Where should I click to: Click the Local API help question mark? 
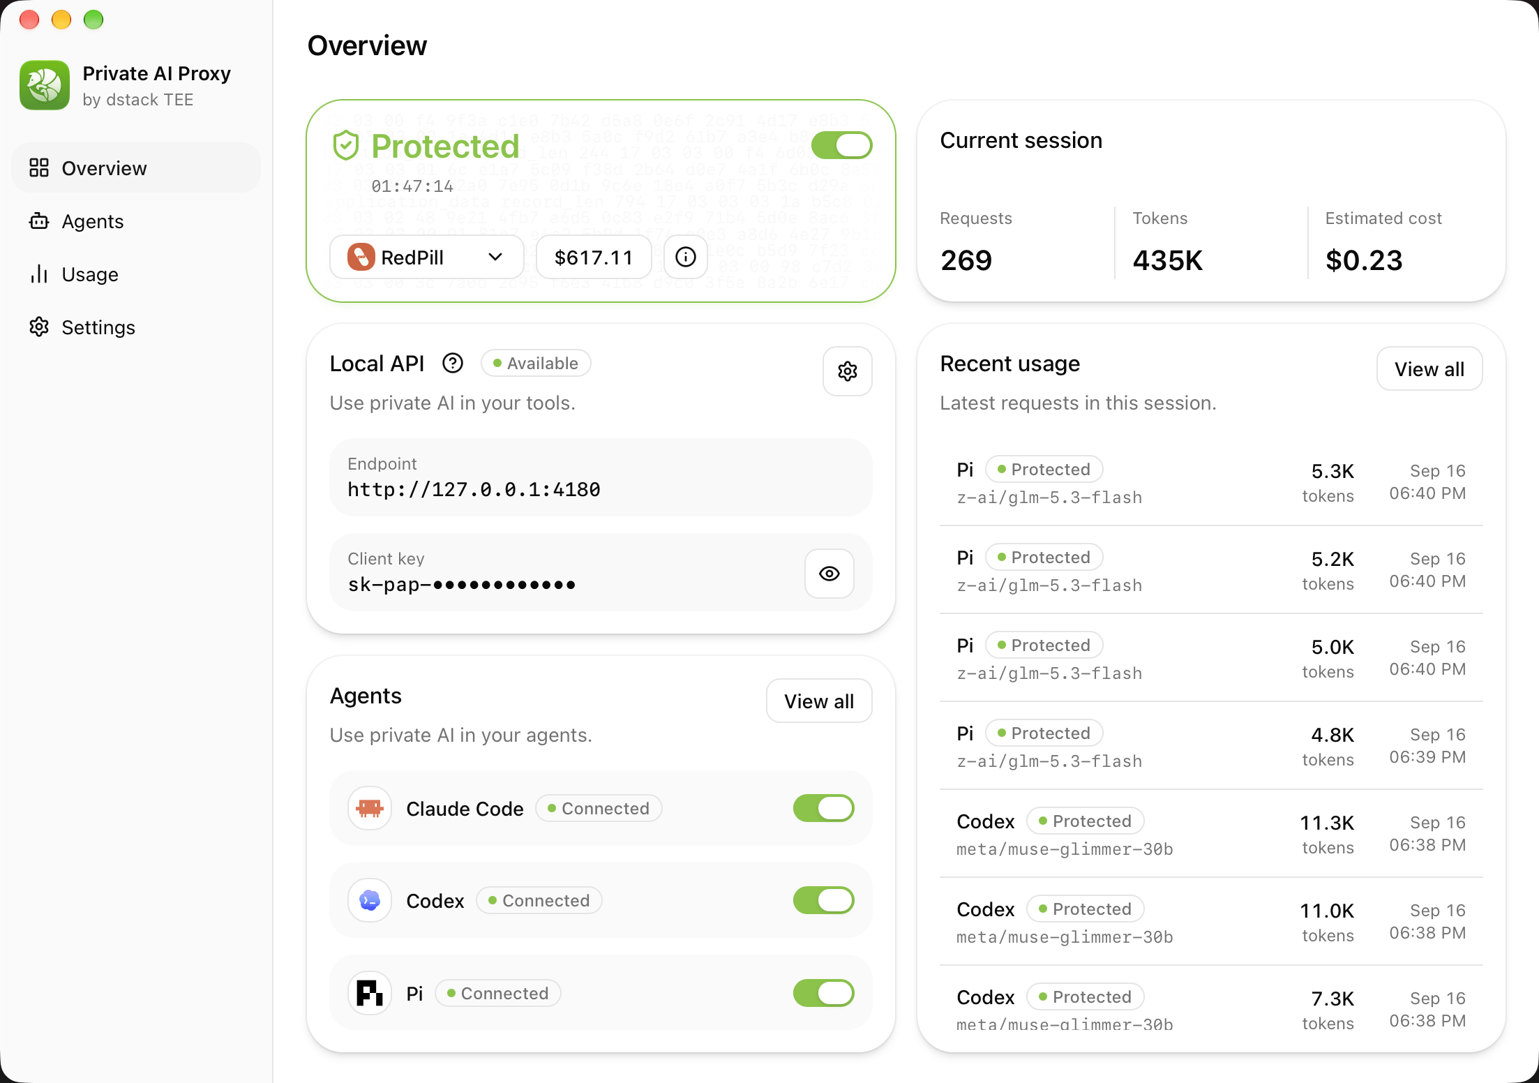point(453,363)
